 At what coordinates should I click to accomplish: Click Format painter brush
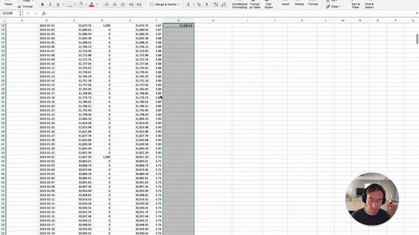tap(25, 7)
